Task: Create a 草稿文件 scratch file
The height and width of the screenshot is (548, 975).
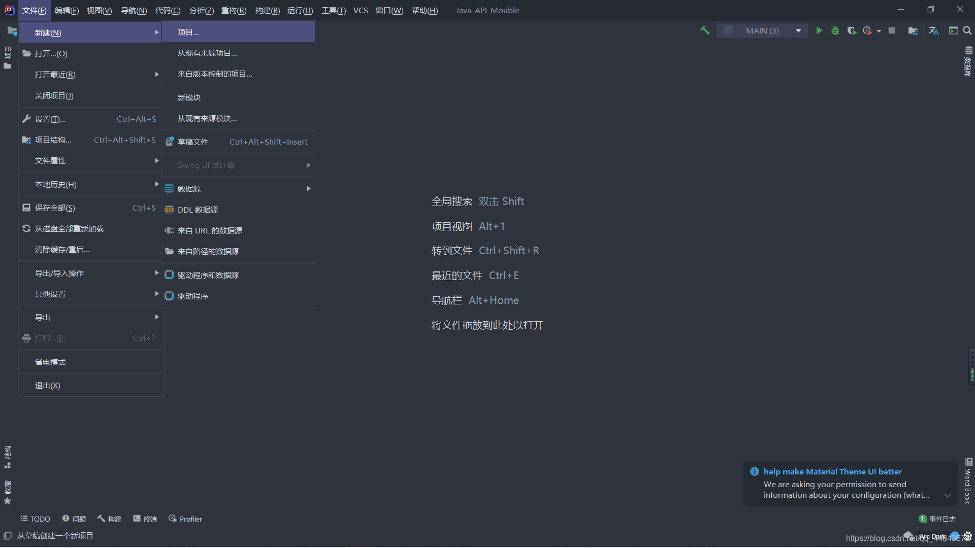Action: click(239, 142)
